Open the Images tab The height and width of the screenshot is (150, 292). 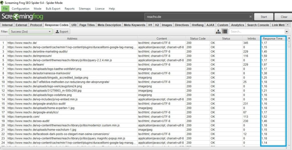(167, 25)
